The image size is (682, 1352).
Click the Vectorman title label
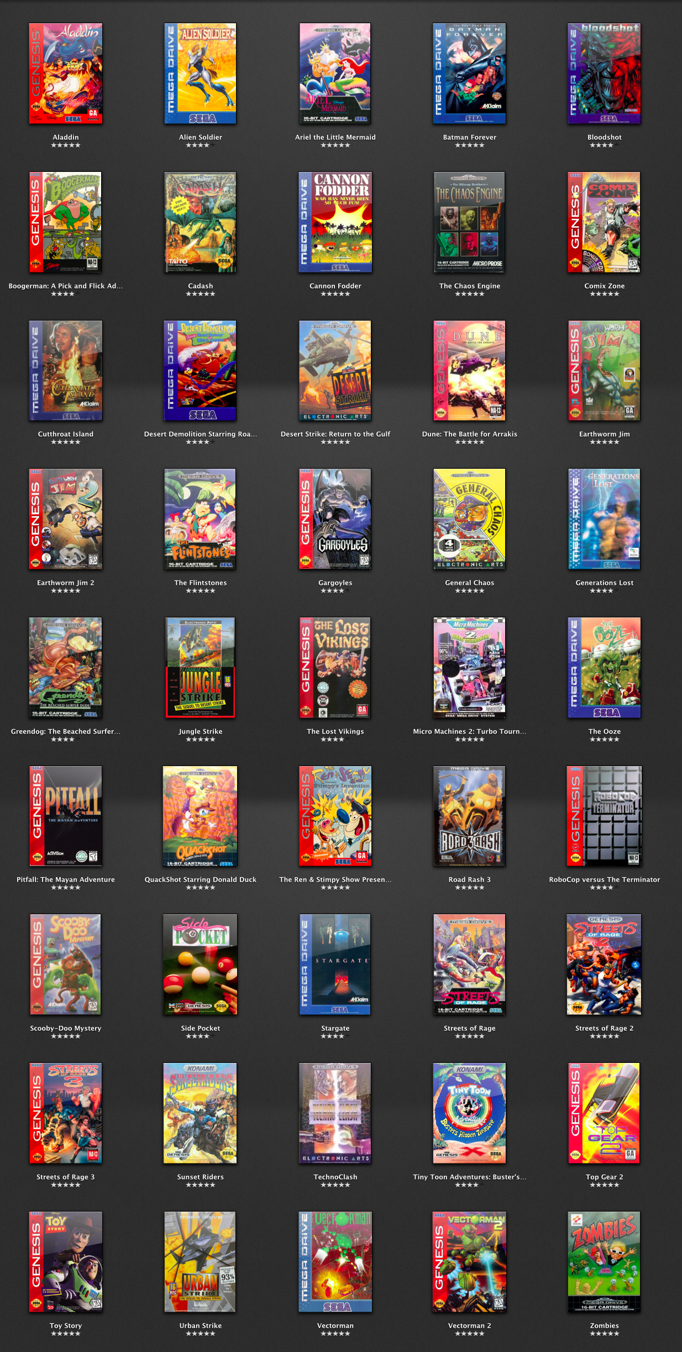point(335,1325)
